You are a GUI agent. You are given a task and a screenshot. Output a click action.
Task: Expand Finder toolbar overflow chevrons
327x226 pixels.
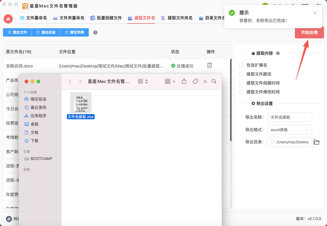[x=205, y=81]
